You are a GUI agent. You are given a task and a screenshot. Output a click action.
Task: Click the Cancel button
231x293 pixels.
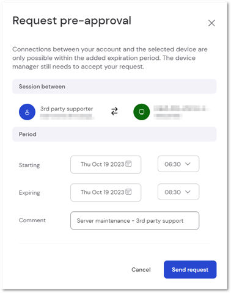click(x=141, y=270)
